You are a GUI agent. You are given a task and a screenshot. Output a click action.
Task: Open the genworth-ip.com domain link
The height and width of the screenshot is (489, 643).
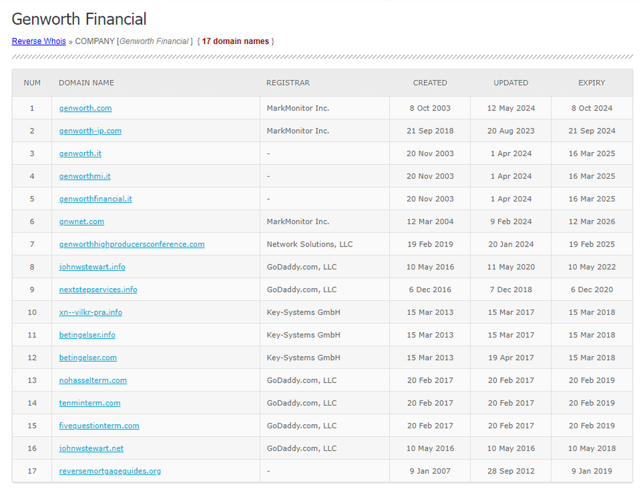[x=90, y=131]
